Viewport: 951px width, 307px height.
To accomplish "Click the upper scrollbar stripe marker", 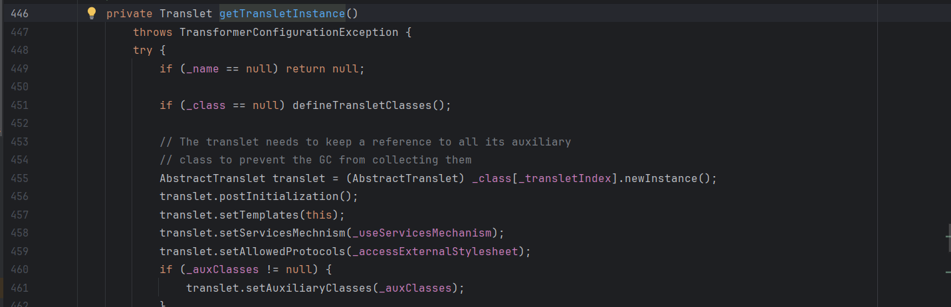I will point(946,235).
